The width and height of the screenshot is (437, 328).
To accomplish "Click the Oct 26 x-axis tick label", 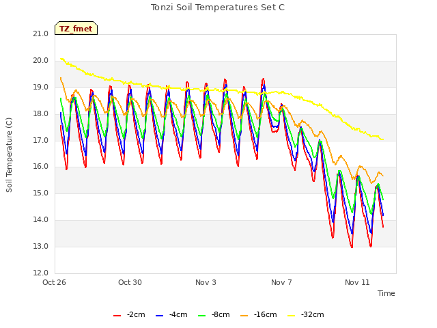I will 55,282.
